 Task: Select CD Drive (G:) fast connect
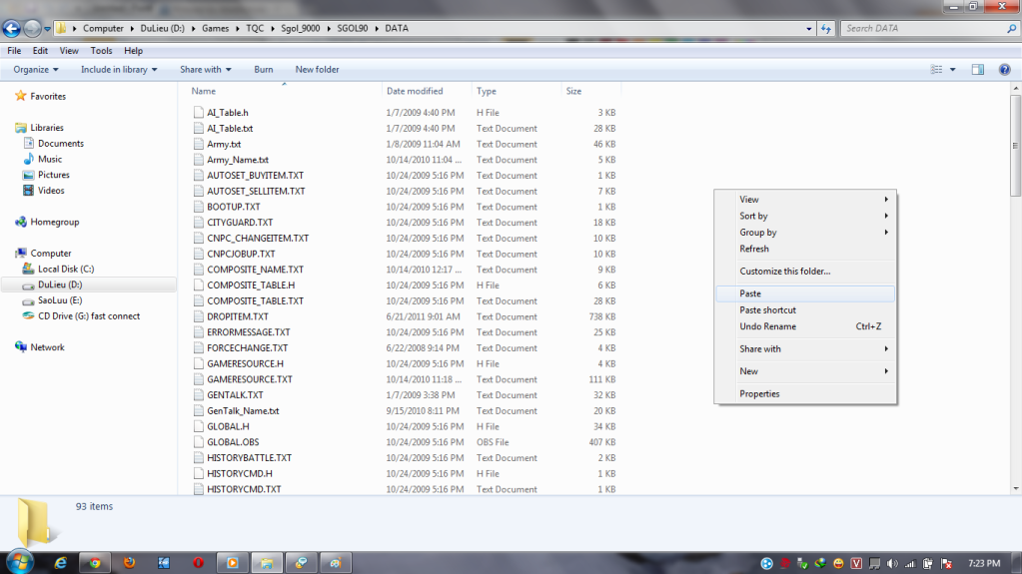(x=89, y=316)
